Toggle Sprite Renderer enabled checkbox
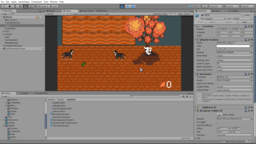256x144 pixels. click(x=201, y=40)
